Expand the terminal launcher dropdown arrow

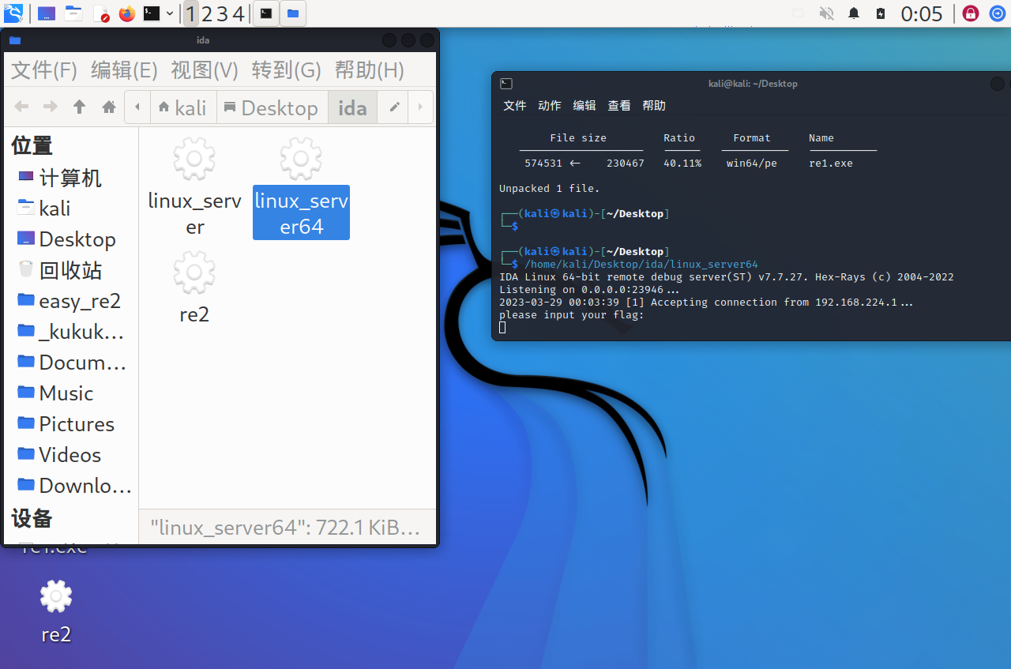pos(170,13)
